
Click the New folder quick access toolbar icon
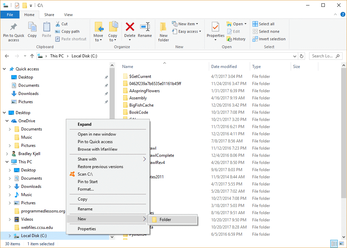[25, 5]
